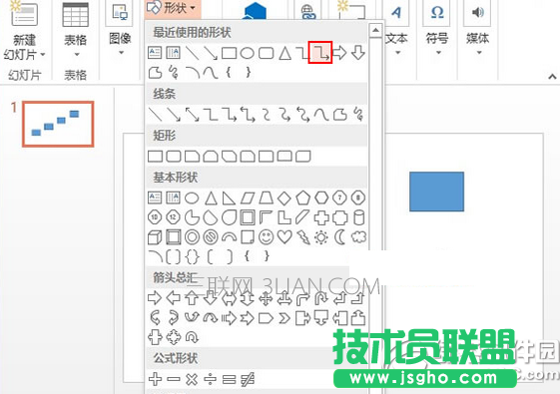Select the division sign under 公式形状
Screen dimensions: 560x394
[x=211, y=379]
